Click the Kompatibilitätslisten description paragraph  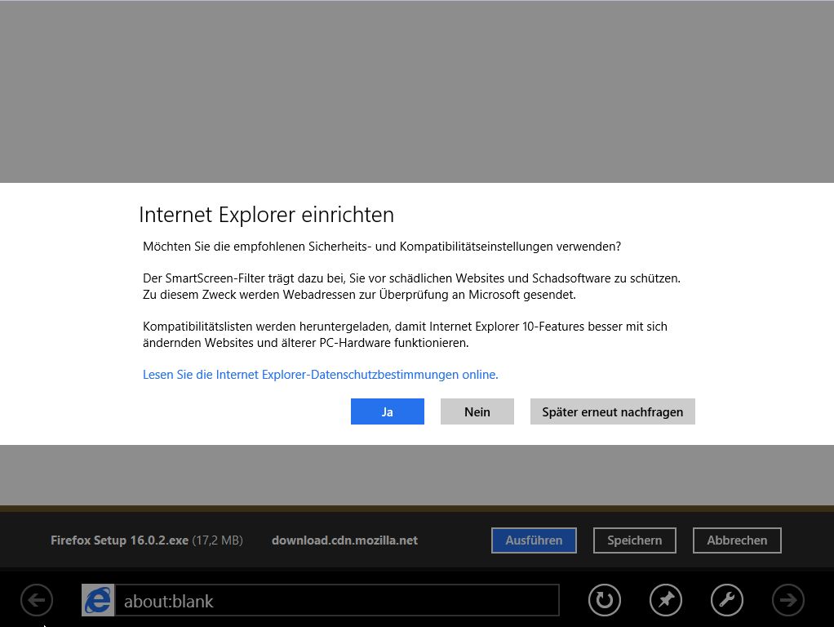(x=405, y=335)
